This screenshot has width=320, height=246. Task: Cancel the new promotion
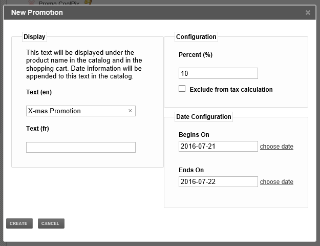(51, 223)
